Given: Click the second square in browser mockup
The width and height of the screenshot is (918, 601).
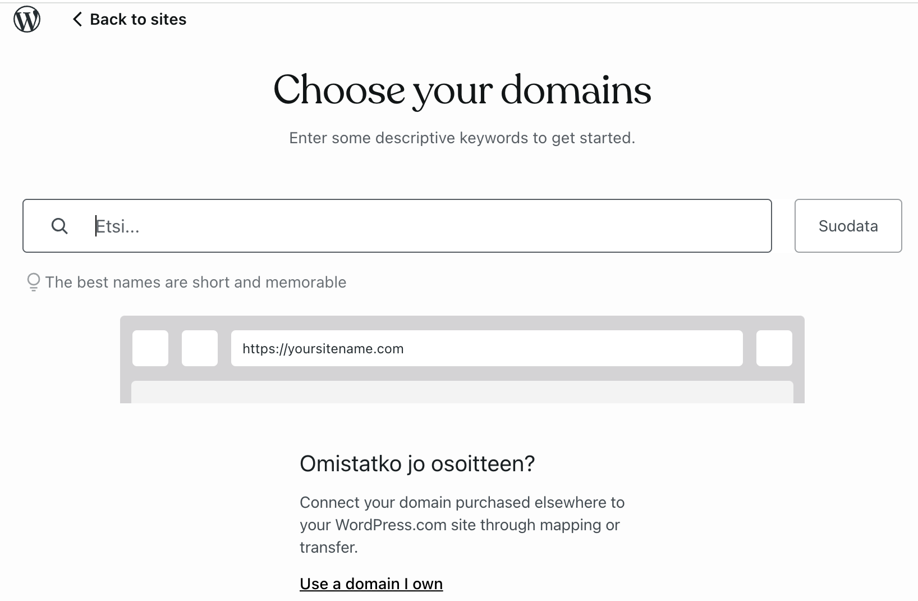Looking at the screenshot, I should coord(200,348).
